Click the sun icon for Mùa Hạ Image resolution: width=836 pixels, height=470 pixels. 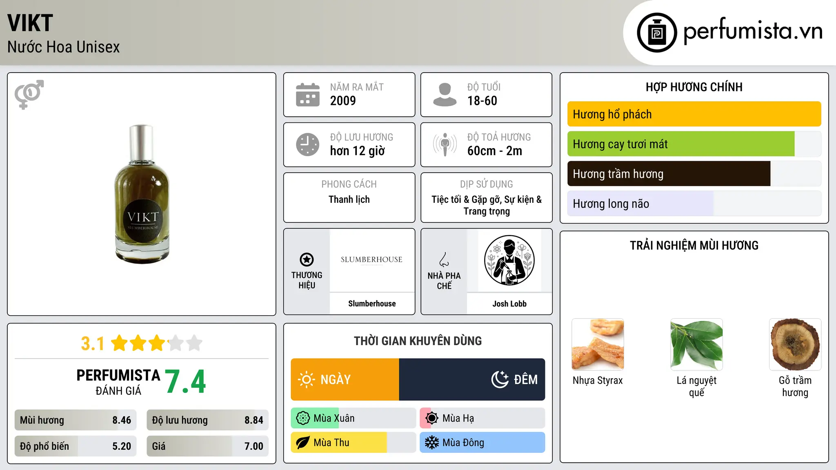tap(432, 418)
